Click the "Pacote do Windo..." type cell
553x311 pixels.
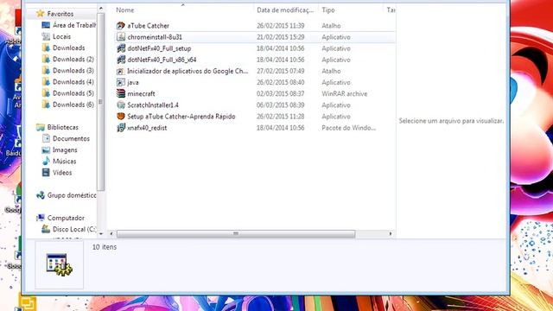coord(349,128)
